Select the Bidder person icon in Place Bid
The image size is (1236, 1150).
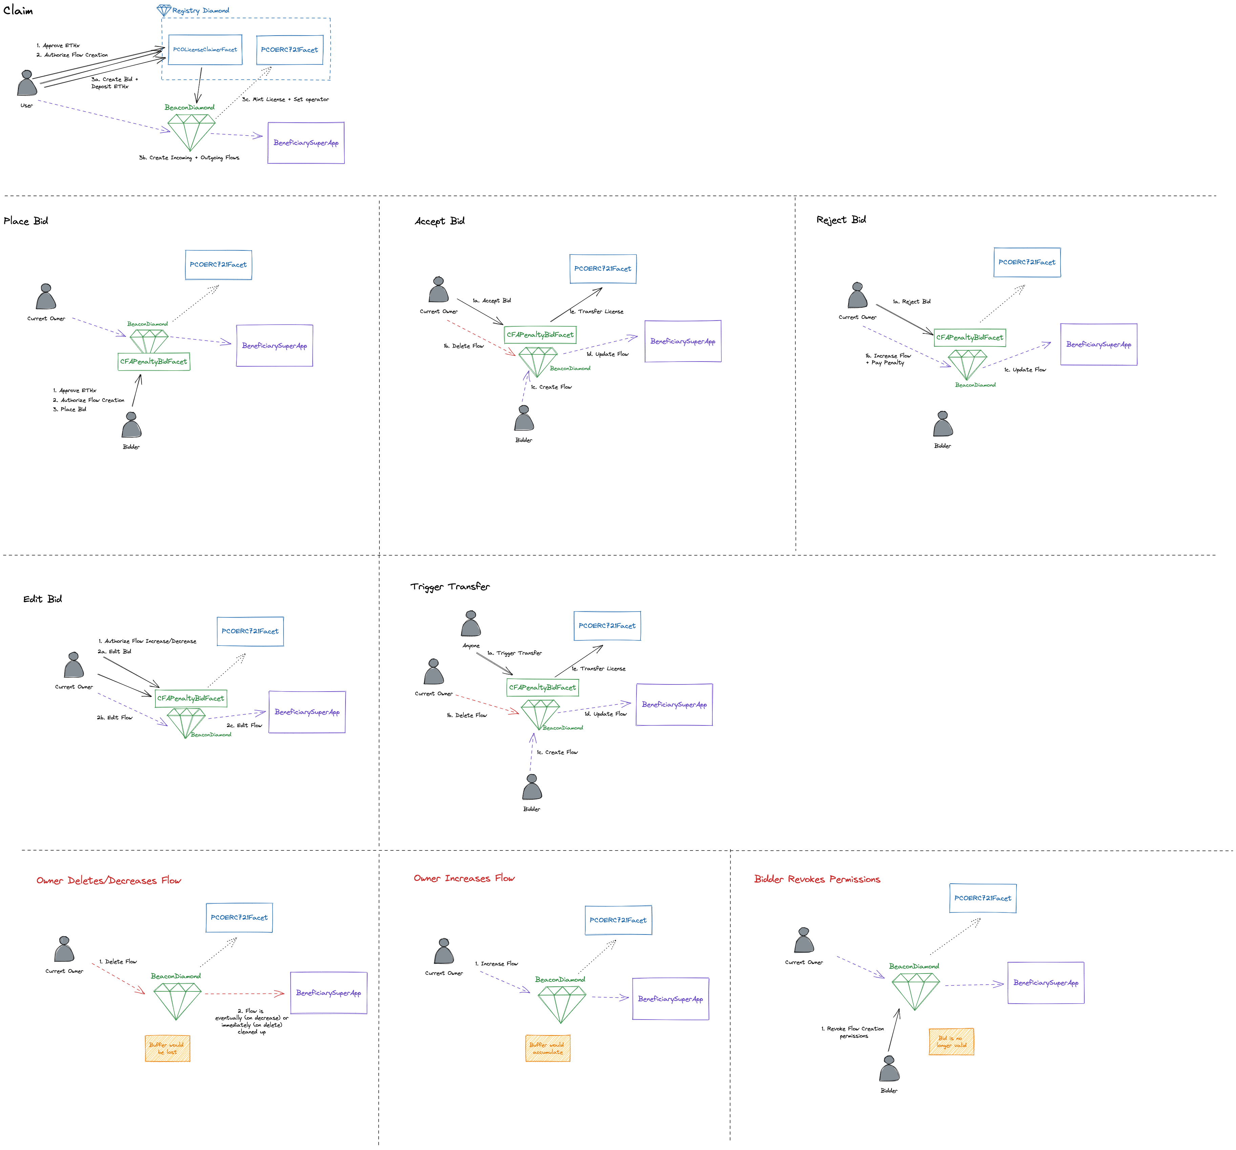(132, 426)
